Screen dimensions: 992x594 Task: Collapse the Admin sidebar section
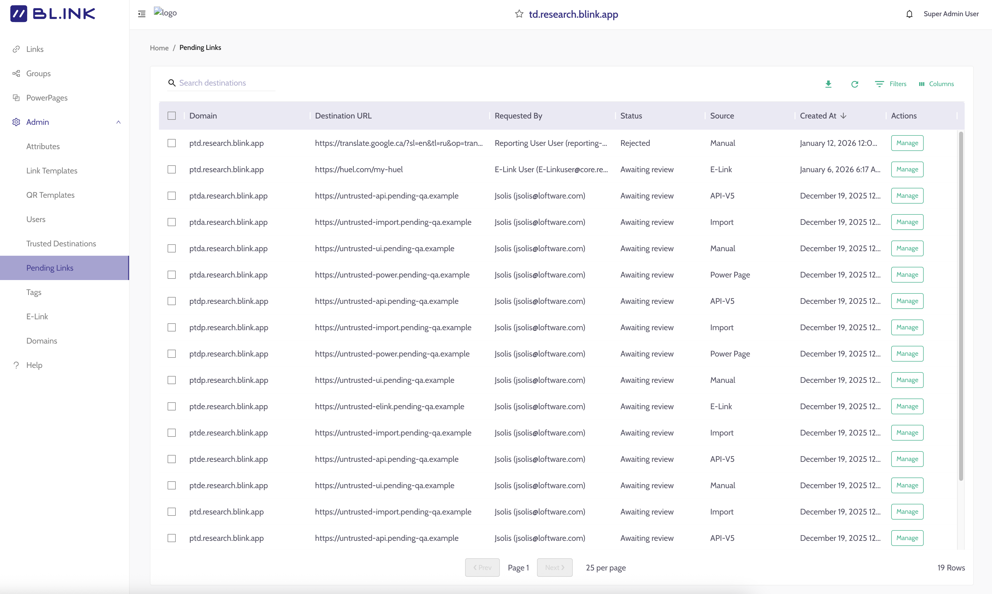[x=118, y=122]
